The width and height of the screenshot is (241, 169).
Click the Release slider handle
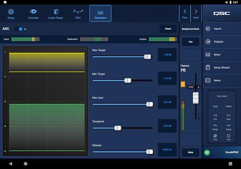(x=150, y=152)
